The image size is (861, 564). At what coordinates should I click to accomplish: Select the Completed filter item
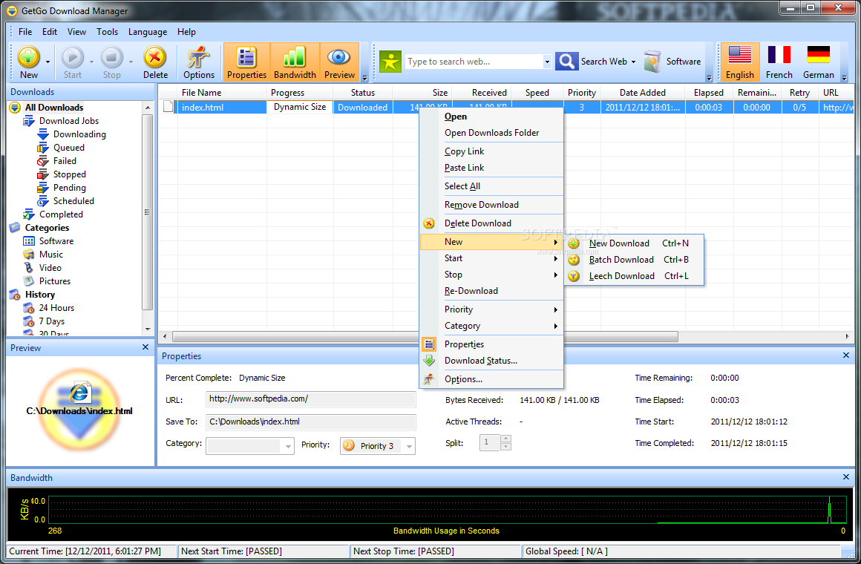coord(61,214)
